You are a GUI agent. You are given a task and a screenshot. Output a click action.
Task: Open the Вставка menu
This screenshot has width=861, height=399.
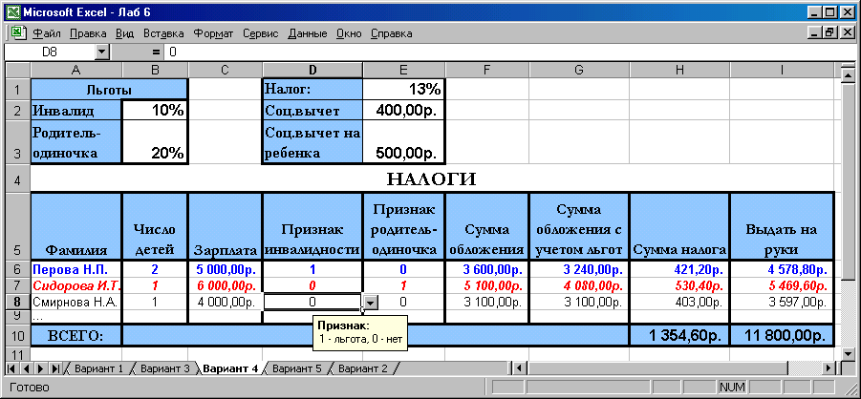coord(163,33)
